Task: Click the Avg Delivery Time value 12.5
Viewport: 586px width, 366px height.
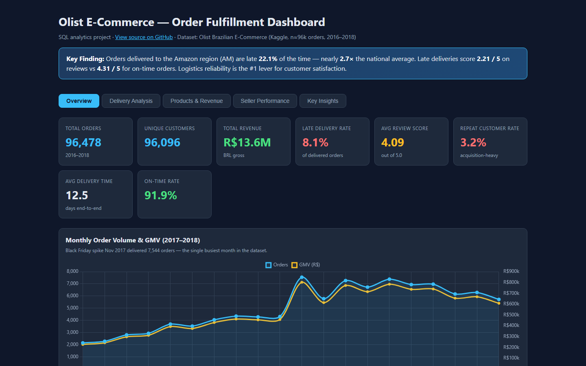Action: (x=77, y=195)
